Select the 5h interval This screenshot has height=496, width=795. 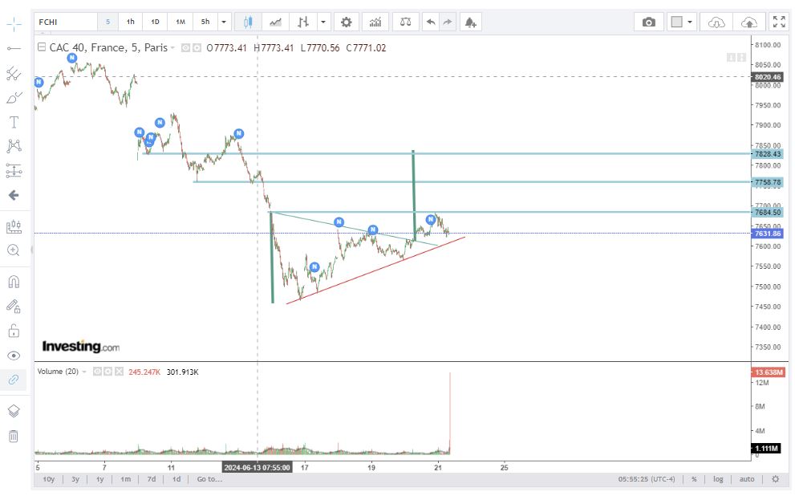[205, 22]
